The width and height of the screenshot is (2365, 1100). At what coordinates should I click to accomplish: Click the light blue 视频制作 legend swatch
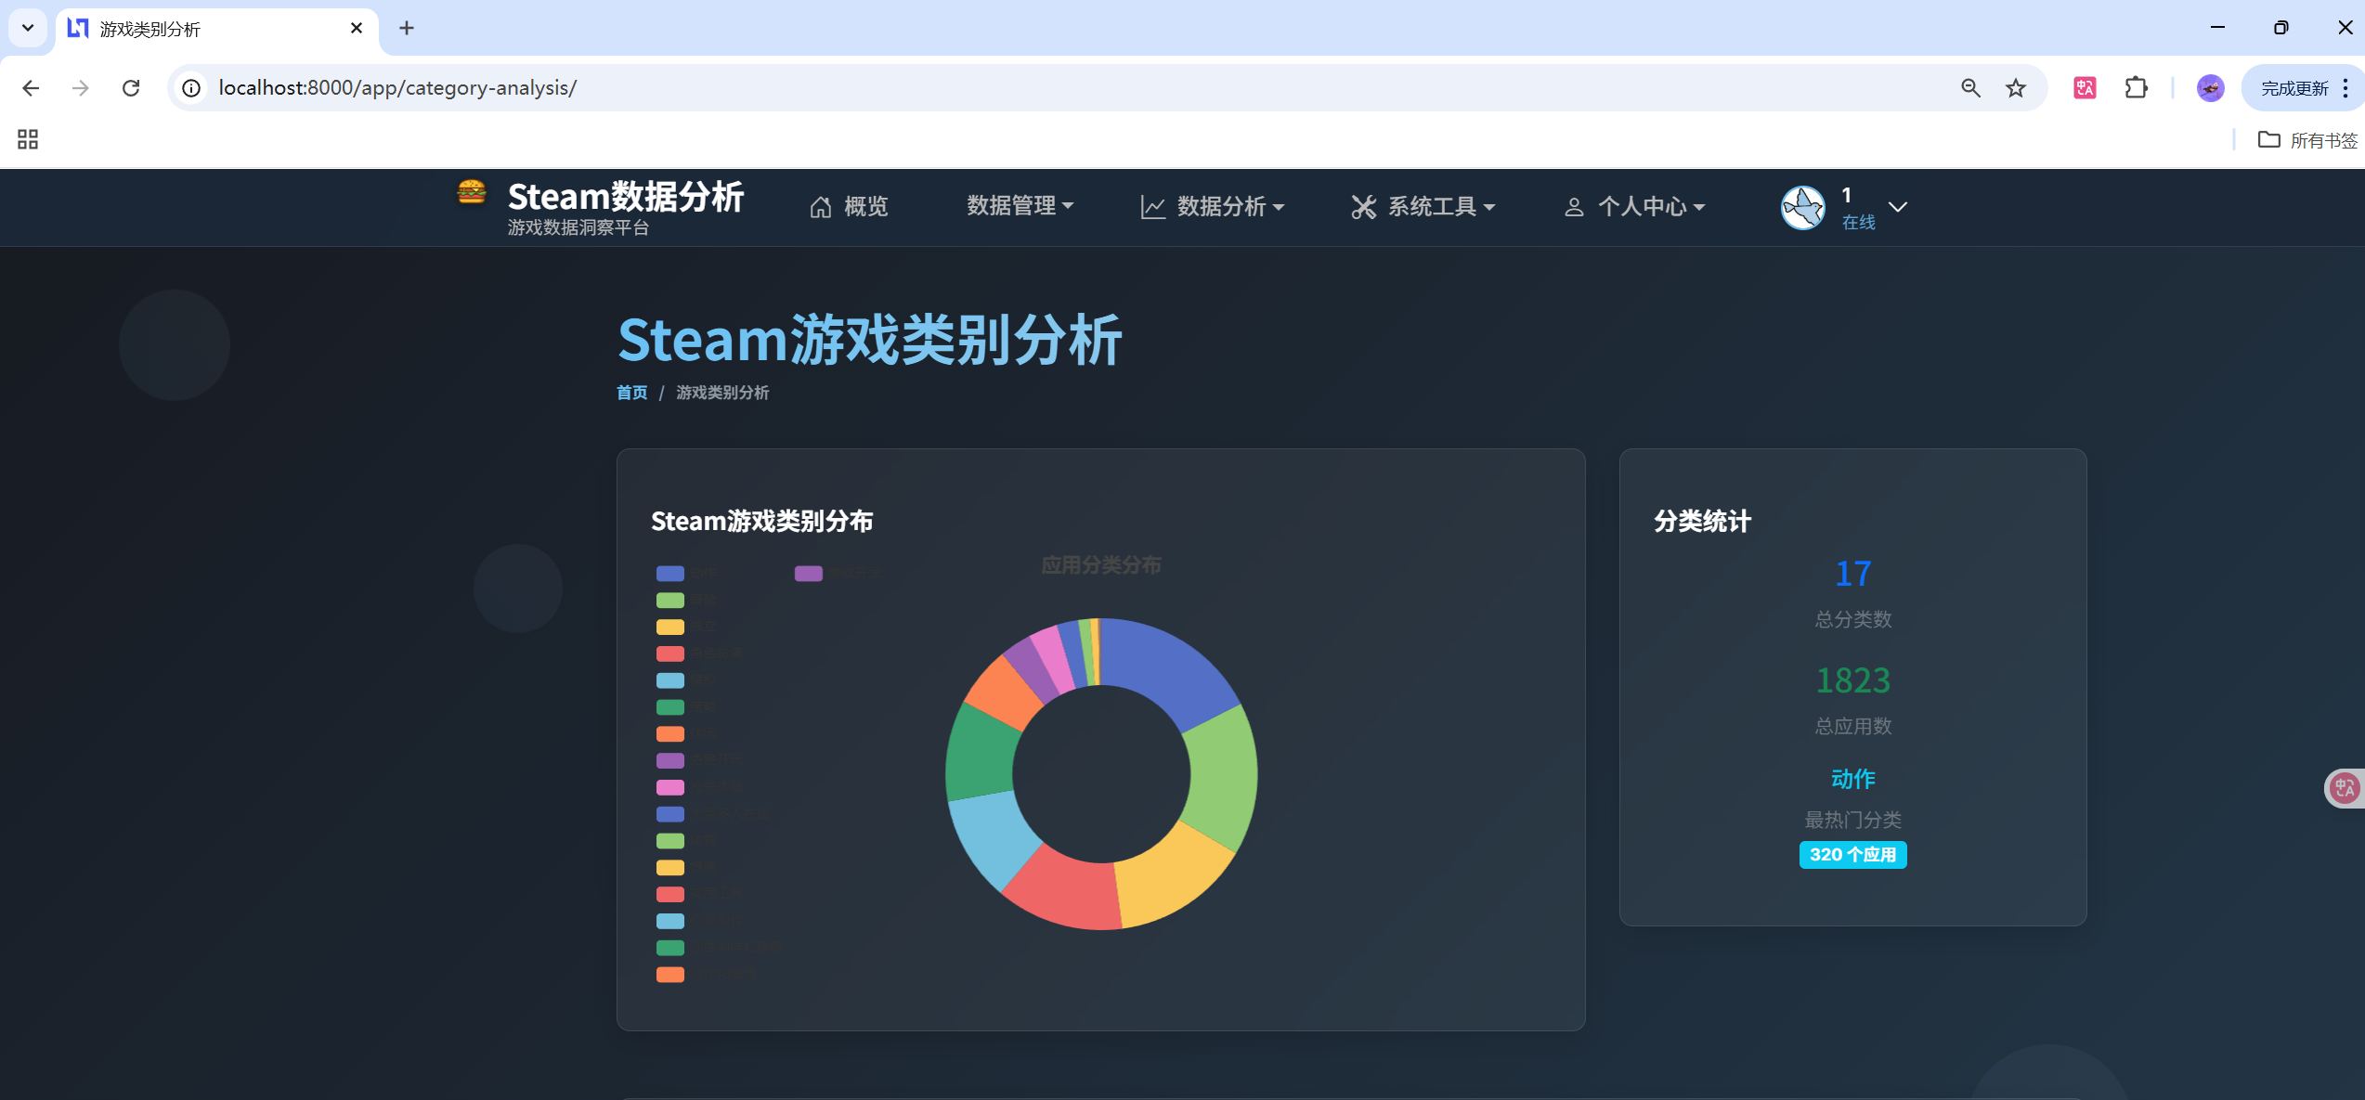point(670,921)
